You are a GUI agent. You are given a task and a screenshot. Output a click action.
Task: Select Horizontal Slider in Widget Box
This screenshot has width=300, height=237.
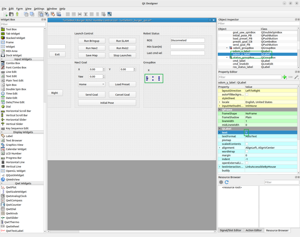point(16,120)
